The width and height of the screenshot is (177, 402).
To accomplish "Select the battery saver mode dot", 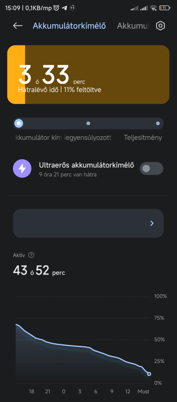I will [19, 123].
